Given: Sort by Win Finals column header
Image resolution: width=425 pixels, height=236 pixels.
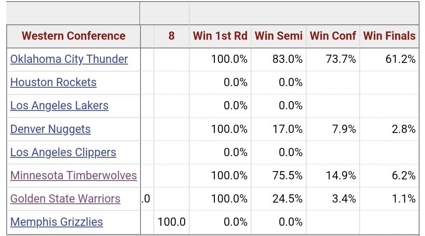Looking at the screenshot, I should tap(389, 36).
